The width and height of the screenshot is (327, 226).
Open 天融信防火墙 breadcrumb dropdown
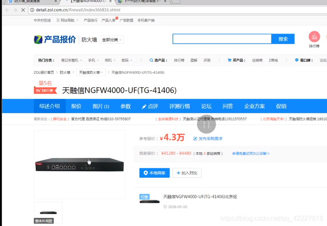(x=91, y=72)
